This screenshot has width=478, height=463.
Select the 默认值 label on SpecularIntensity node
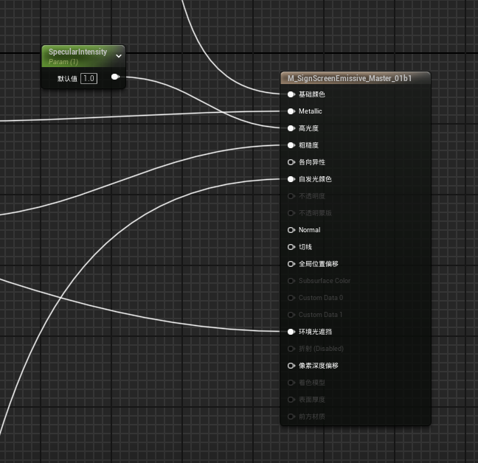click(67, 79)
